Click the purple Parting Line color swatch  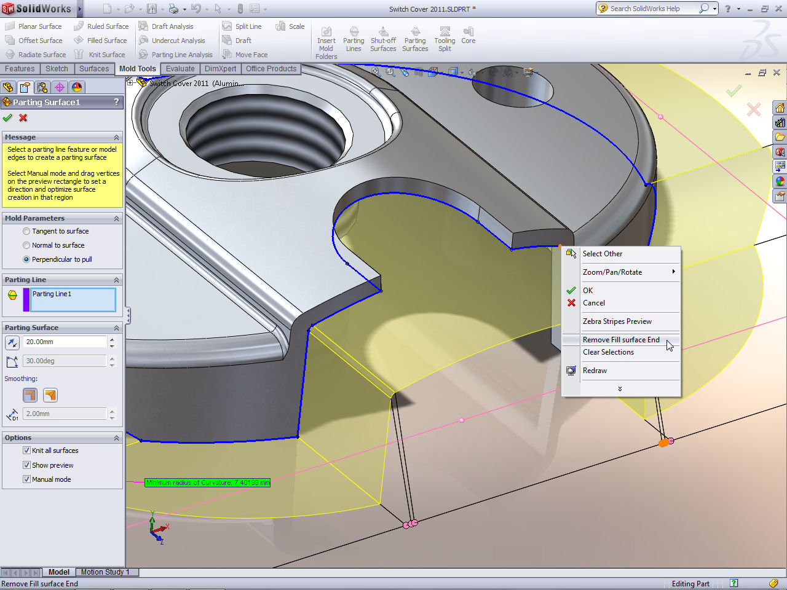26,300
